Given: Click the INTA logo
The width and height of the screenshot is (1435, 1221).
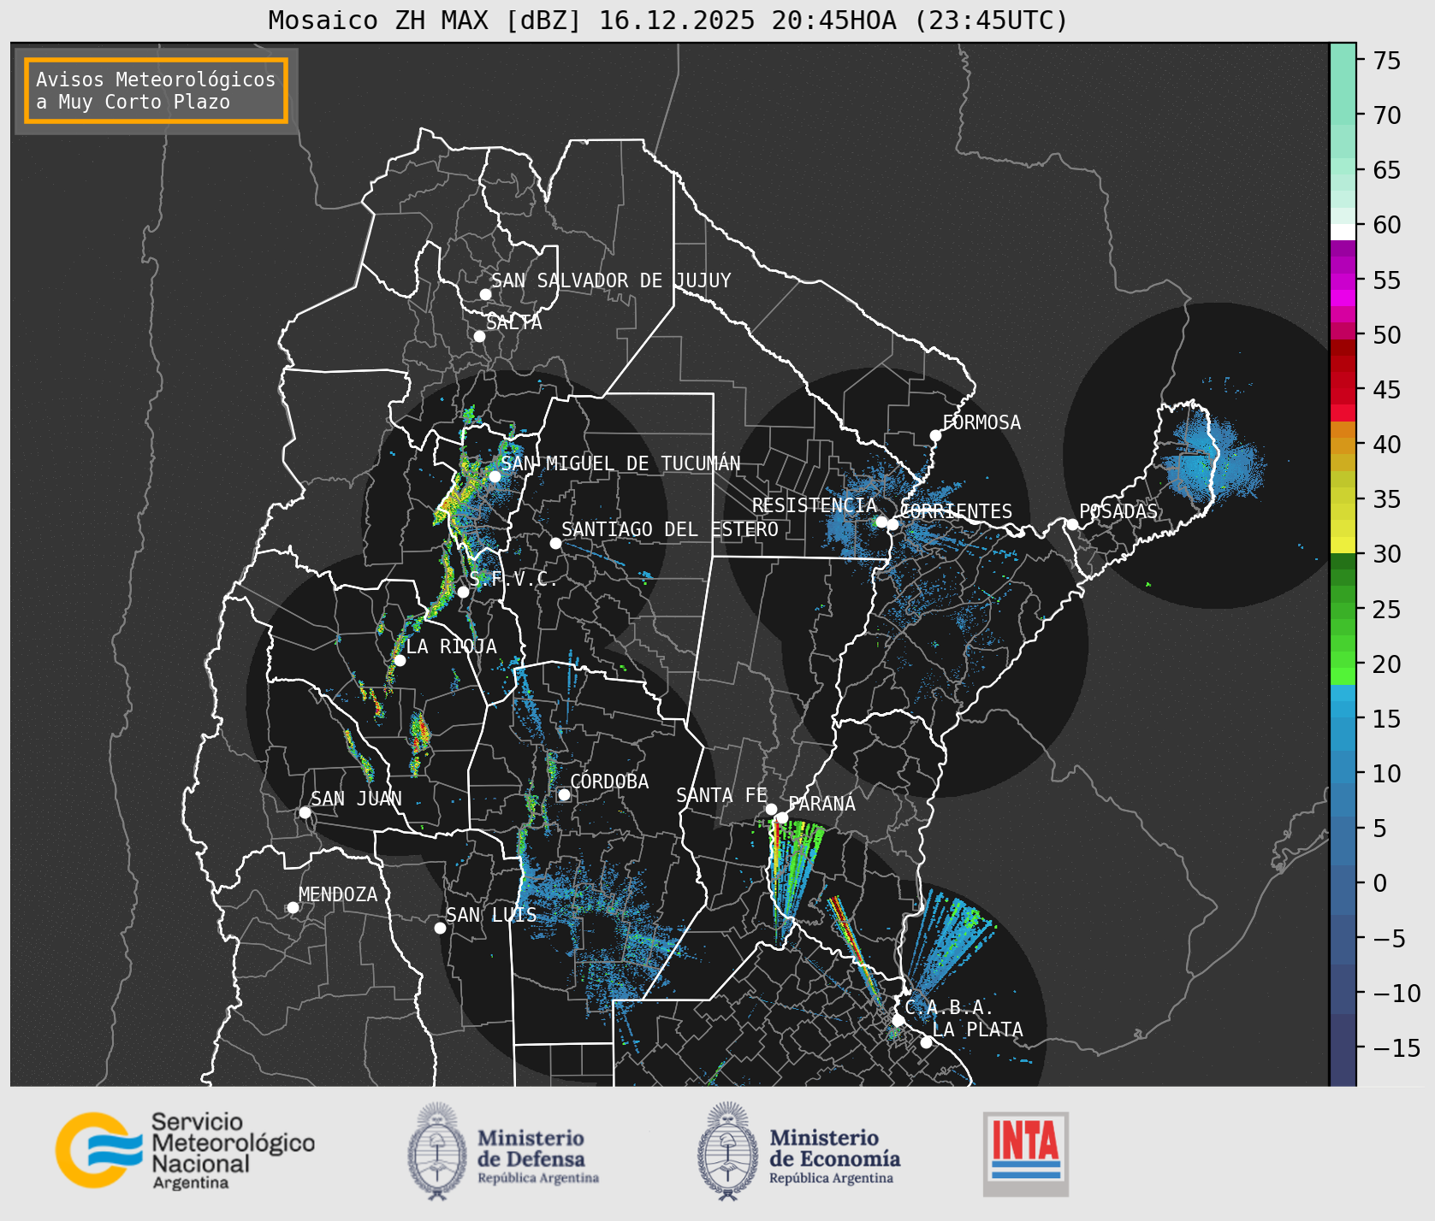Looking at the screenshot, I should [x=1026, y=1153].
